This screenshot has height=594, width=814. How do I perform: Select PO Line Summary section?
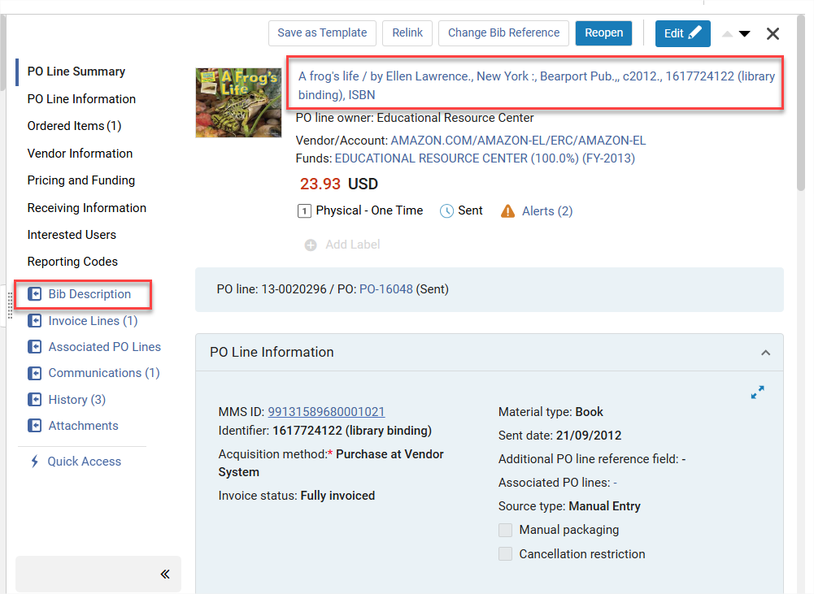pos(76,72)
